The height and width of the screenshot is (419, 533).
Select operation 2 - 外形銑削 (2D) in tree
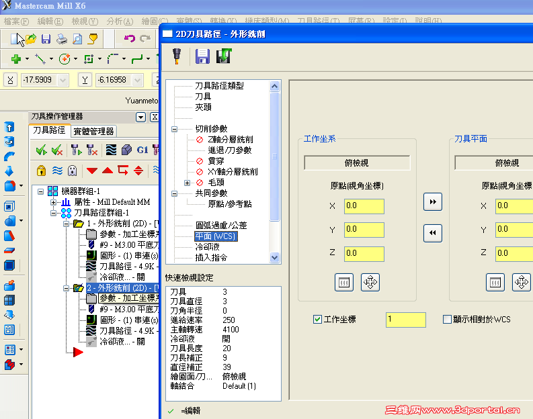pos(123,288)
